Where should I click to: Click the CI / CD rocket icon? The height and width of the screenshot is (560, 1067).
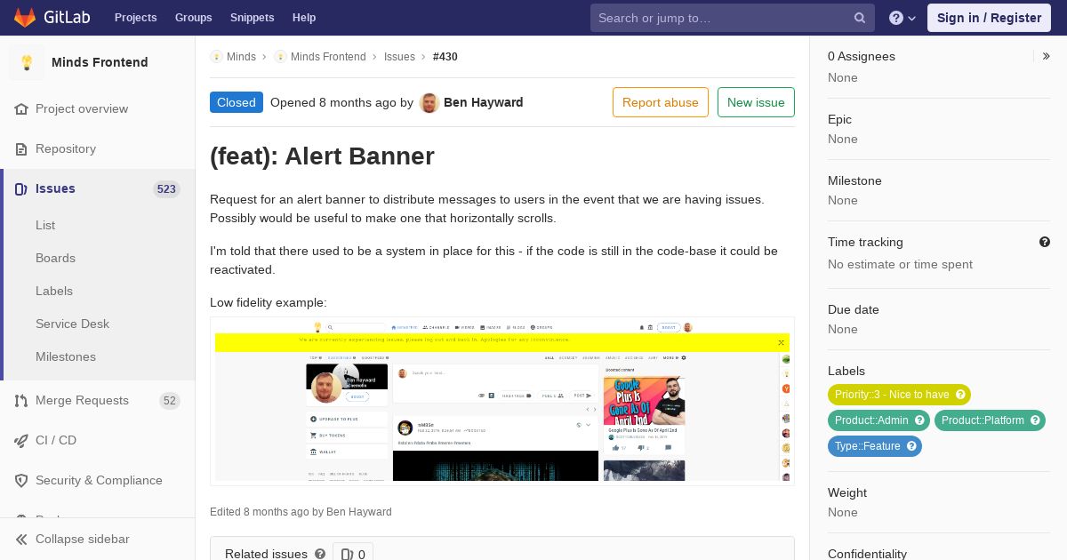(x=21, y=441)
